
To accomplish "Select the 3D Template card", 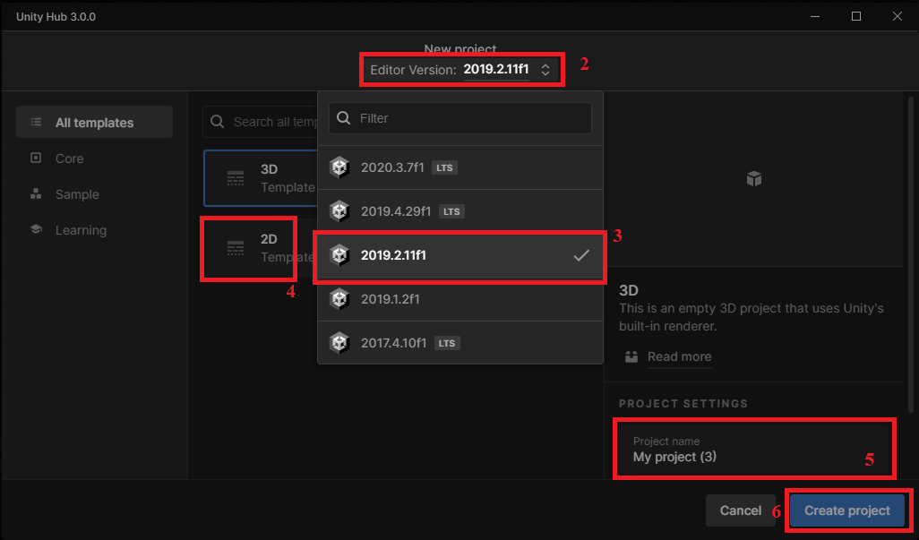I will coord(261,178).
